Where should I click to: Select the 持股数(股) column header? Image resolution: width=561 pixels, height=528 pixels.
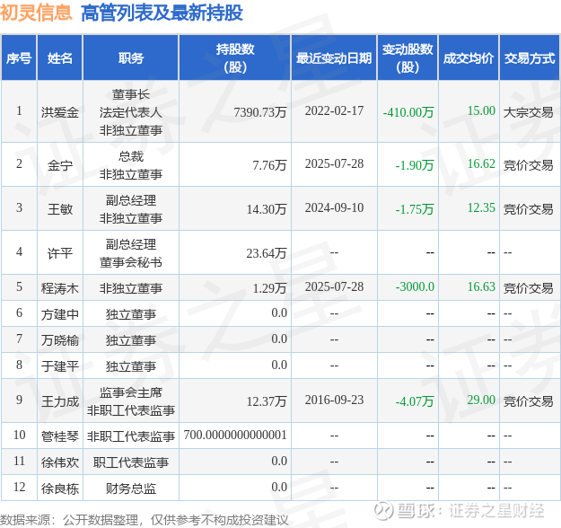[235, 57]
